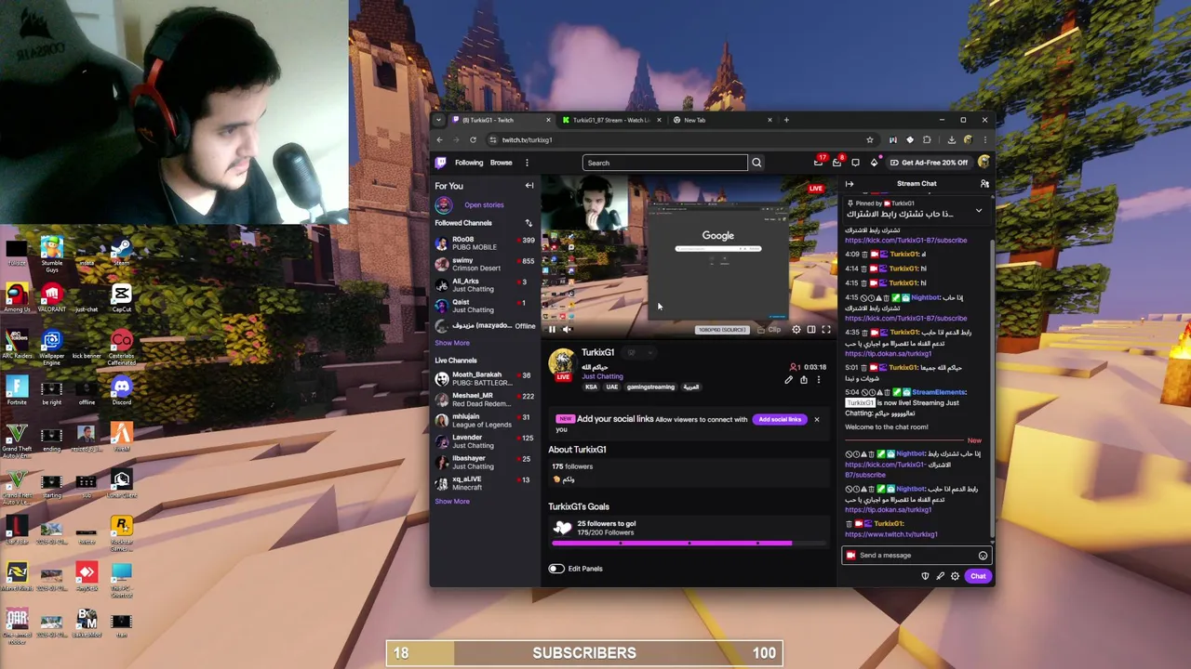Bookmark page with Chrome star icon

click(870, 140)
